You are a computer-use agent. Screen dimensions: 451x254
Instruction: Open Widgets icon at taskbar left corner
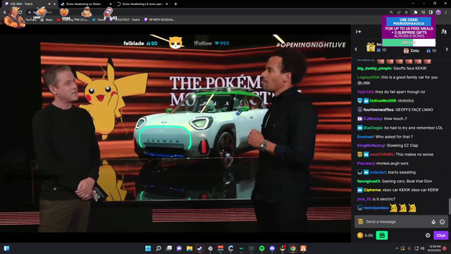tap(6, 248)
